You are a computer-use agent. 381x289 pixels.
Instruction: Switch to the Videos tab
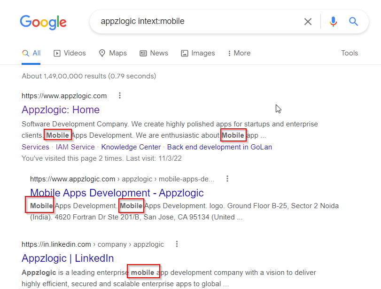pyautogui.click(x=70, y=53)
